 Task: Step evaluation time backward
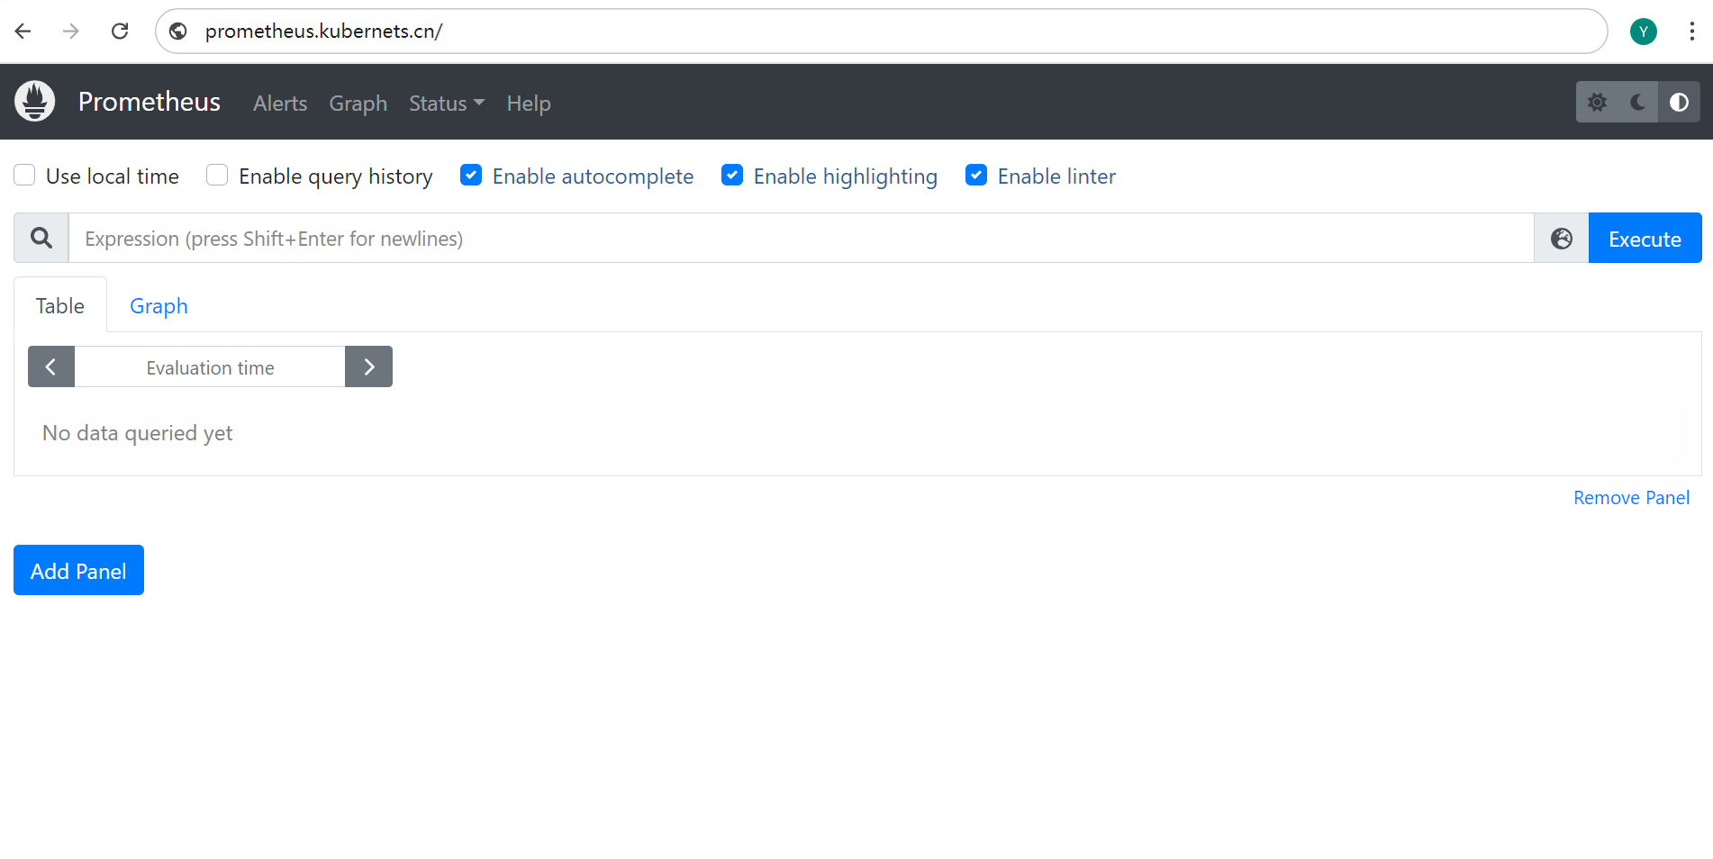(x=51, y=366)
